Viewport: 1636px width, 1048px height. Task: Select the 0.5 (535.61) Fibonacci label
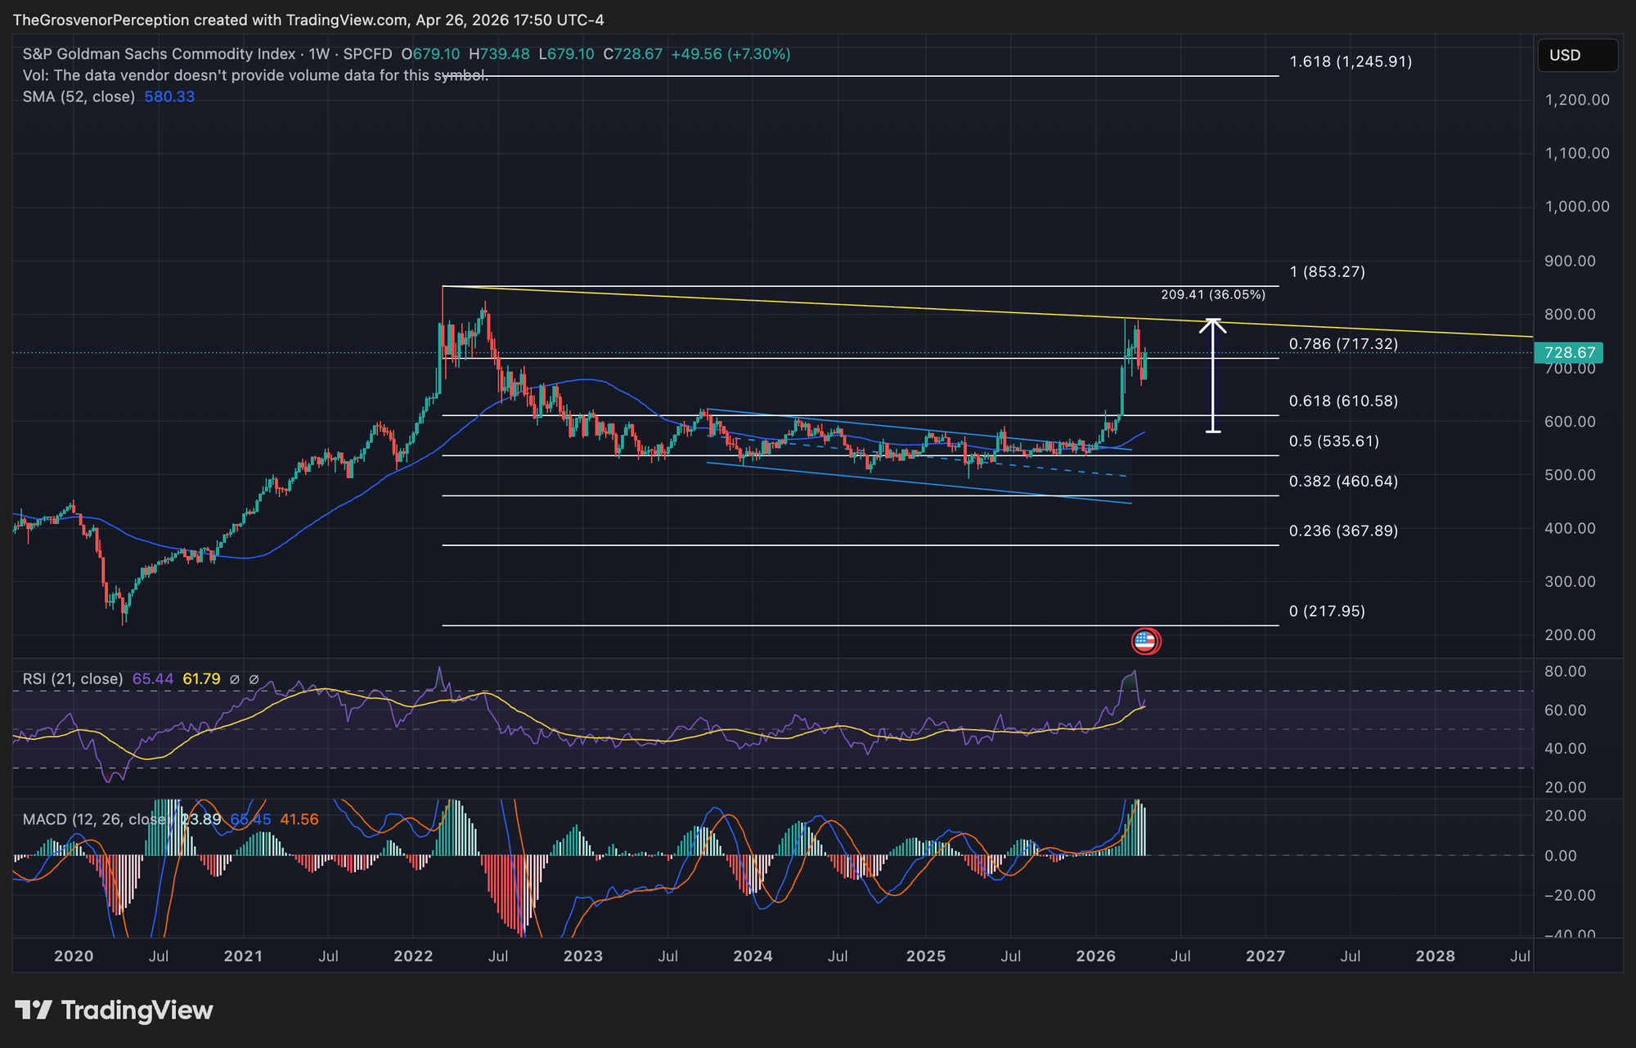1333,441
